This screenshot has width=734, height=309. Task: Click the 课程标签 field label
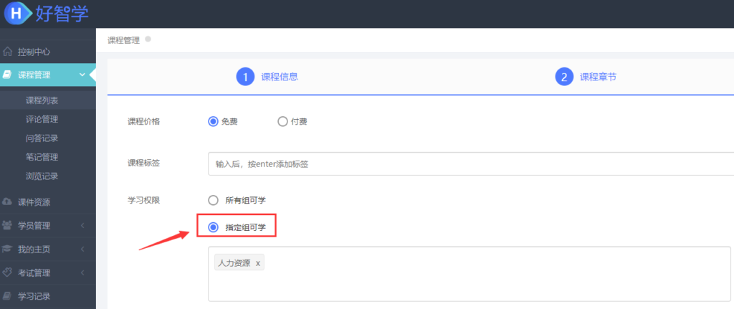pos(143,163)
